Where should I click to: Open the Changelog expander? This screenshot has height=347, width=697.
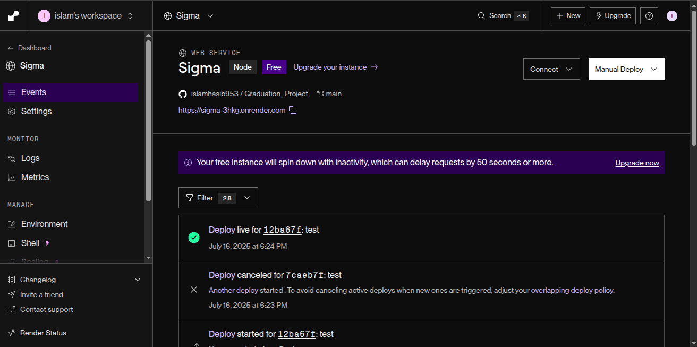coord(37,279)
